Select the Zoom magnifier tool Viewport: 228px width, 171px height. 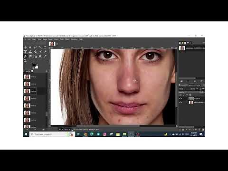tap(25, 61)
